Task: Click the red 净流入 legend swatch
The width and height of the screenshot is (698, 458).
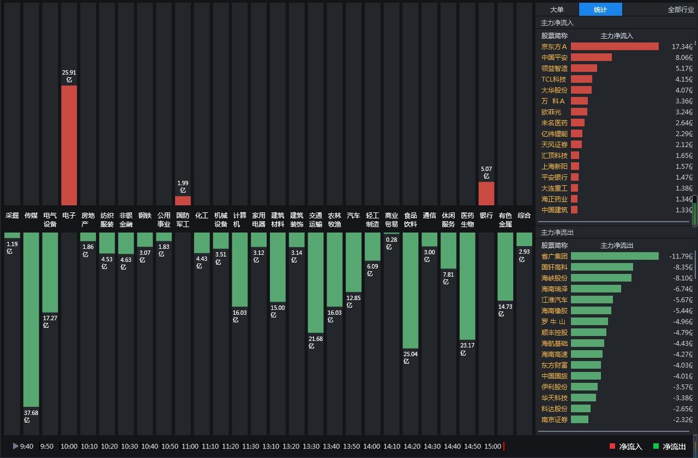Action: click(x=612, y=447)
